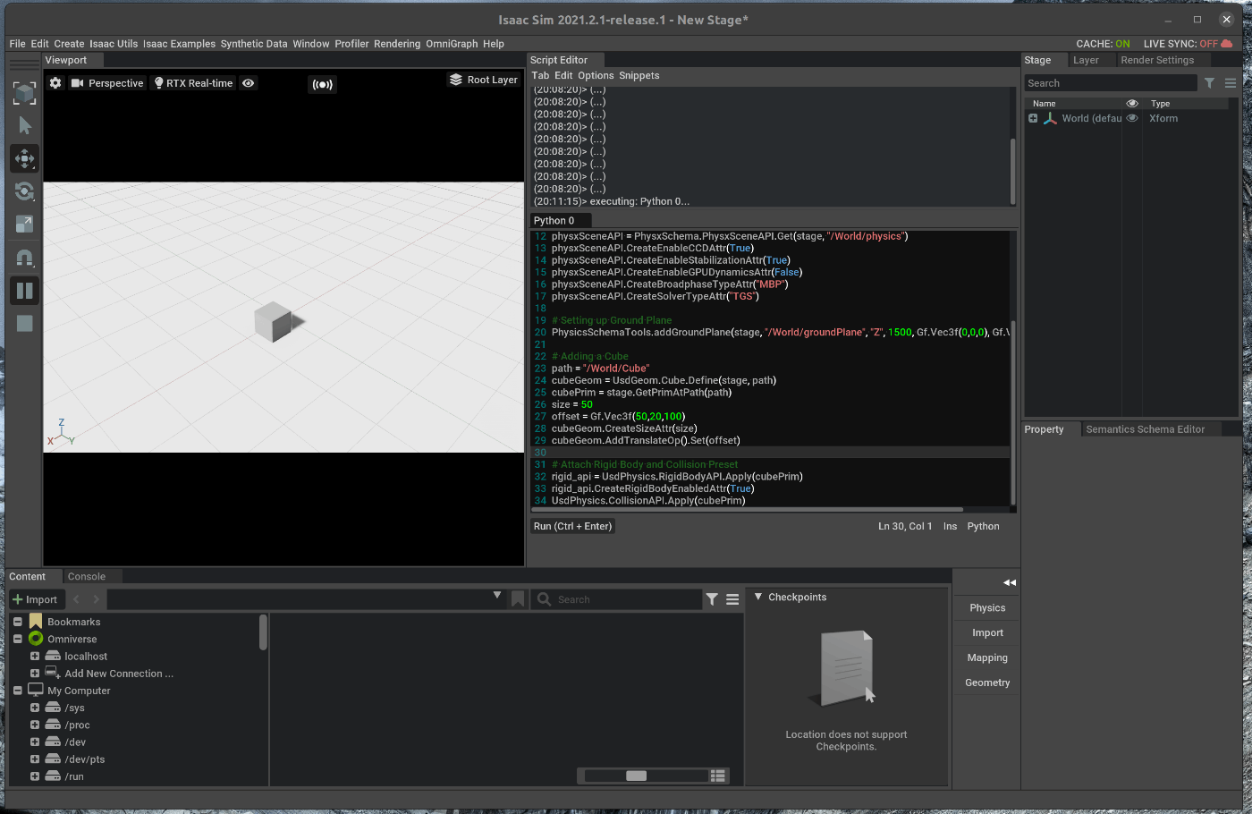Switch to the Render Settings tab

[1157, 60]
